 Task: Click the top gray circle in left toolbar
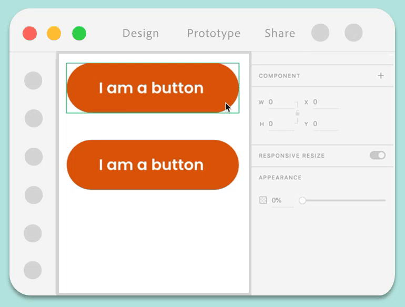click(x=33, y=80)
